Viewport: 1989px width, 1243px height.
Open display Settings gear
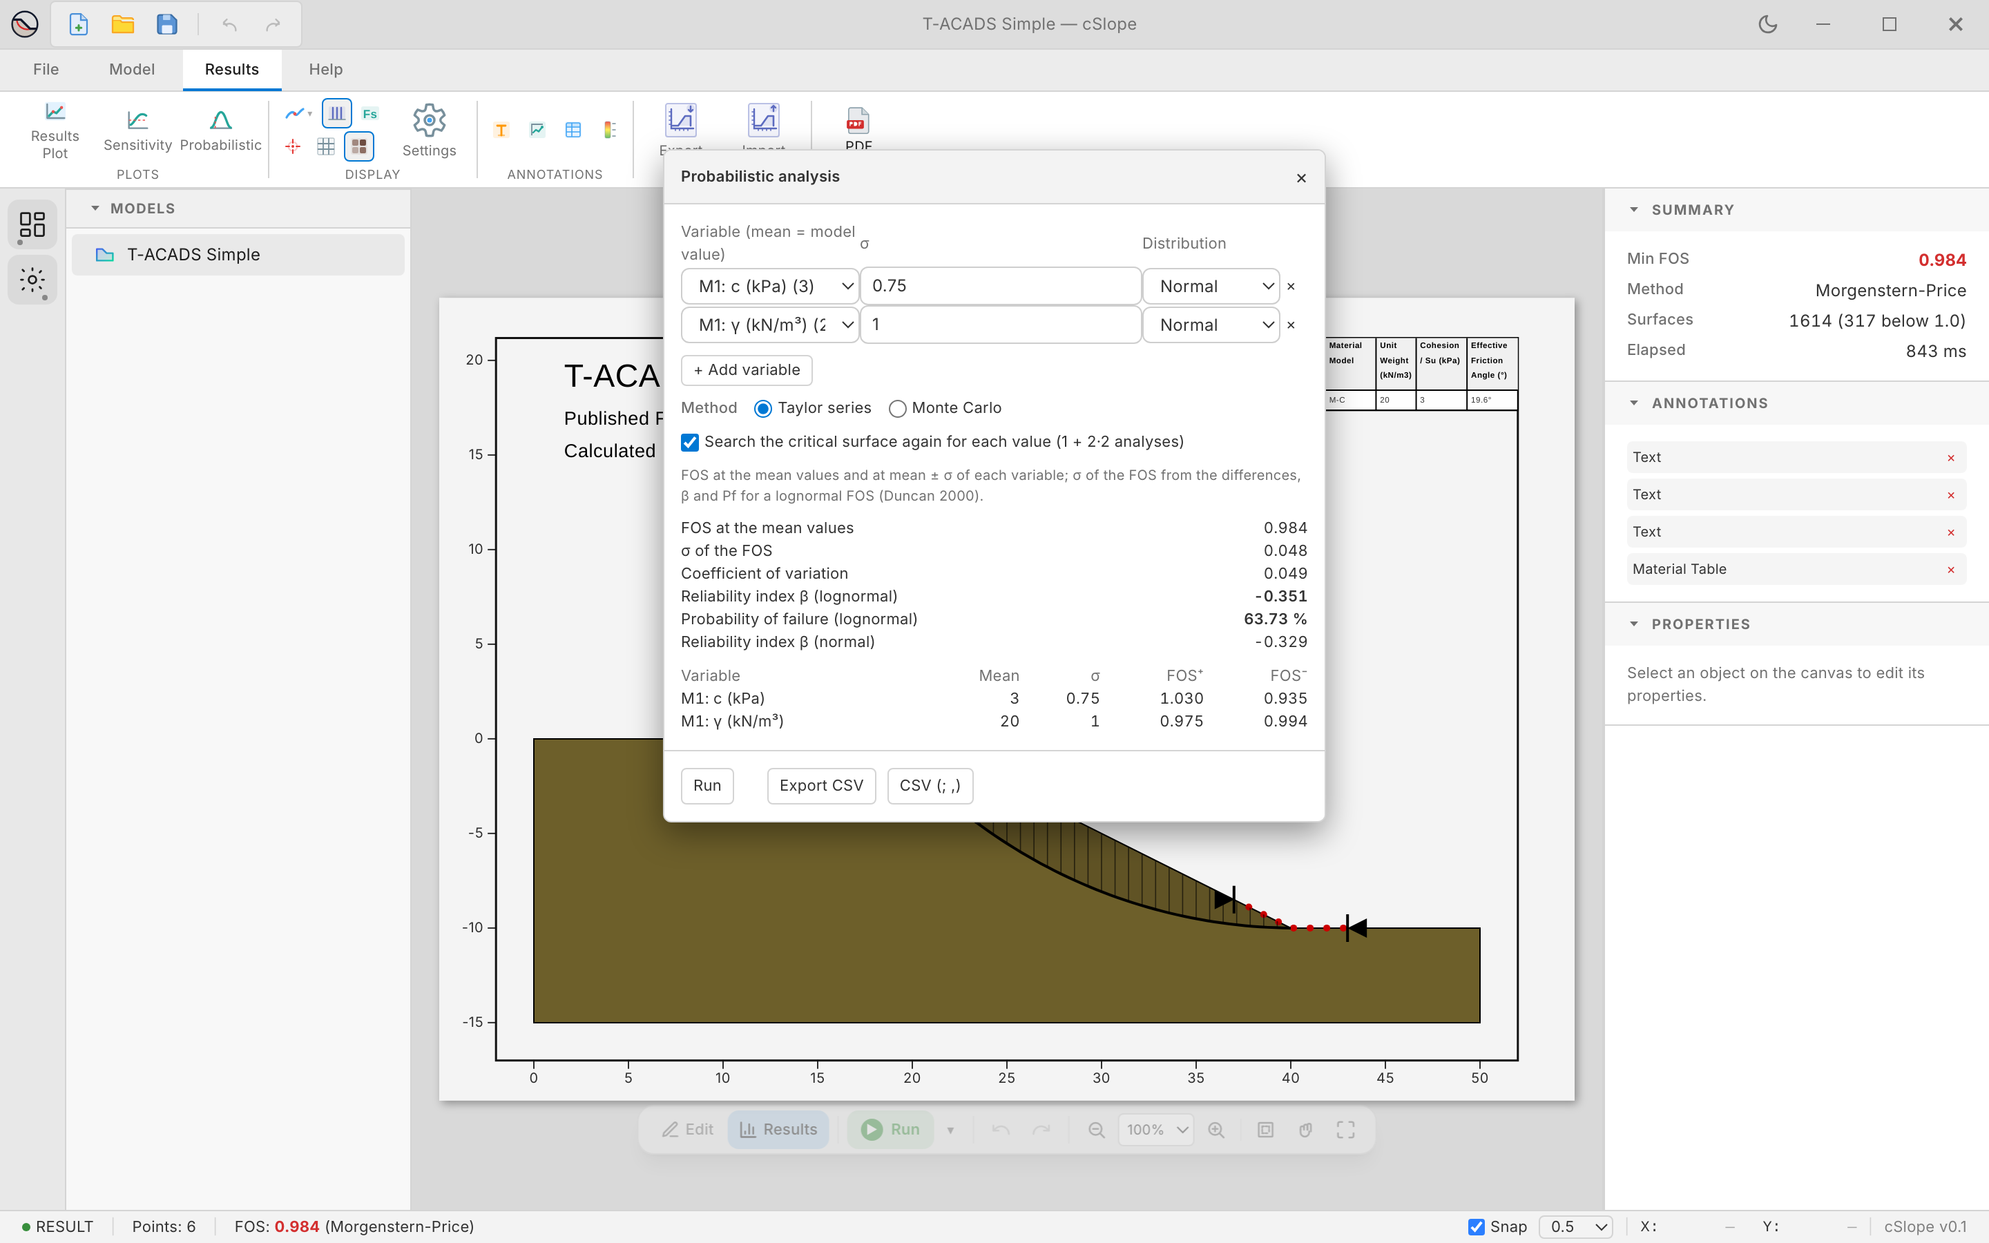(x=429, y=130)
